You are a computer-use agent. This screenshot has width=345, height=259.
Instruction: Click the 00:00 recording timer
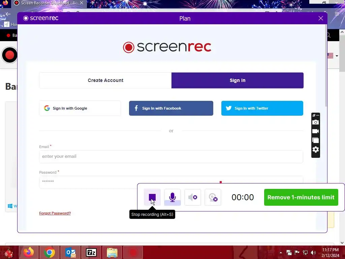click(x=243, y=197)
